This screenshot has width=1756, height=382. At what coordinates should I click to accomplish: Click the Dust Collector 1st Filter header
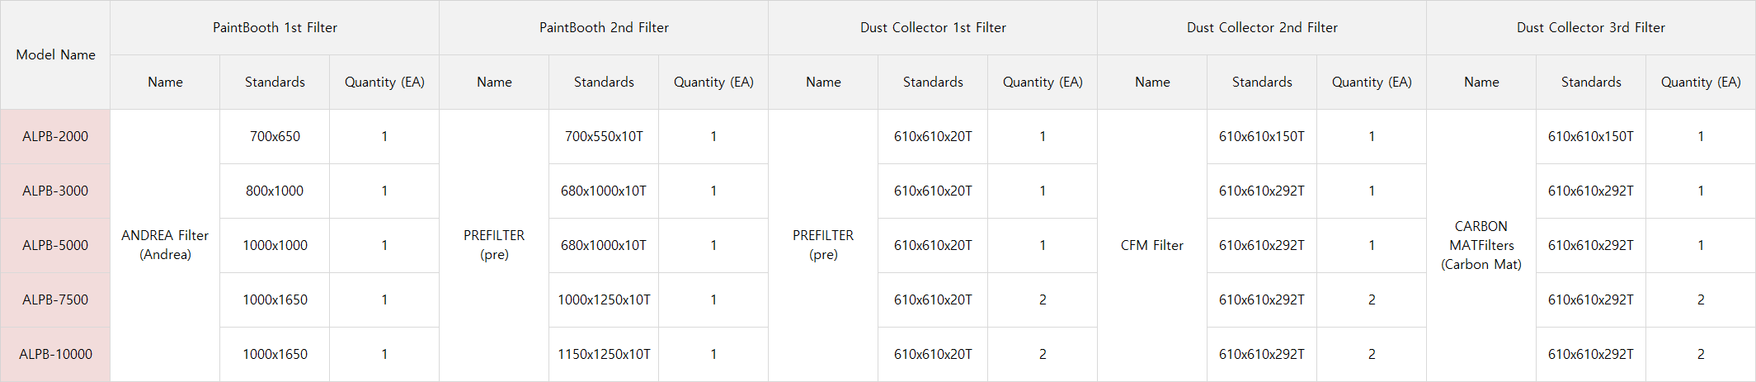[x=933, y=27]
